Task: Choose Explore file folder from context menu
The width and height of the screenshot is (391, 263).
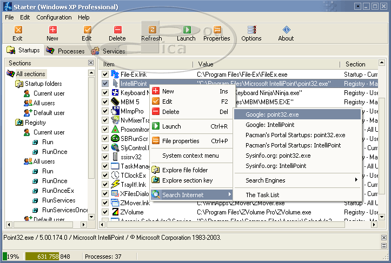Action: (185, 170)
